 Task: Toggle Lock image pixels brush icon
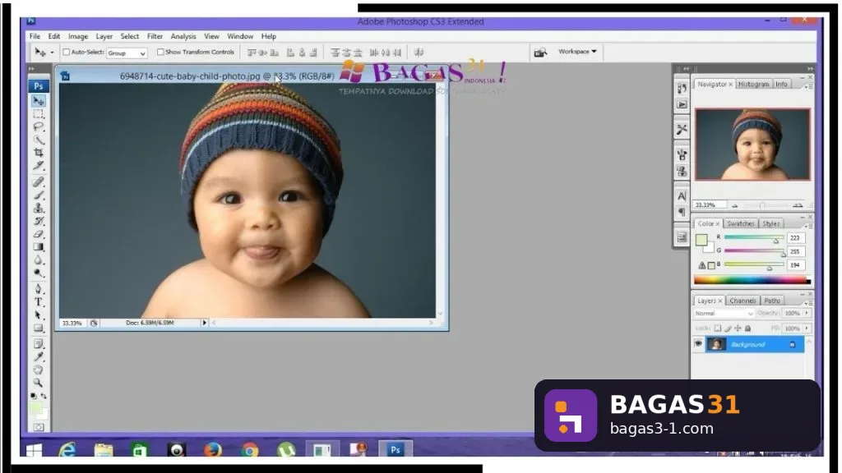(728, 328)
